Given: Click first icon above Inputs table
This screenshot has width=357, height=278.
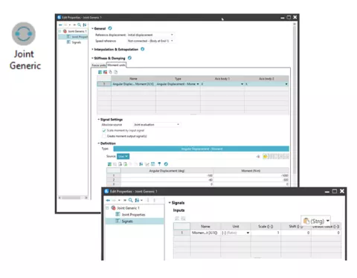Looking at the screenshot, I should coord(177,219).
